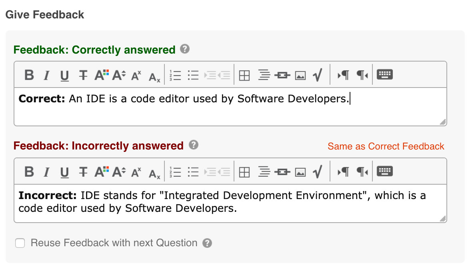Insert image in Correctly answered editor
Viewport: 472px width, 267px height.
tap(300, 75)
